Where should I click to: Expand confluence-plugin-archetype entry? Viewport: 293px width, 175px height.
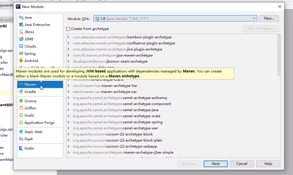coord(68,43)
